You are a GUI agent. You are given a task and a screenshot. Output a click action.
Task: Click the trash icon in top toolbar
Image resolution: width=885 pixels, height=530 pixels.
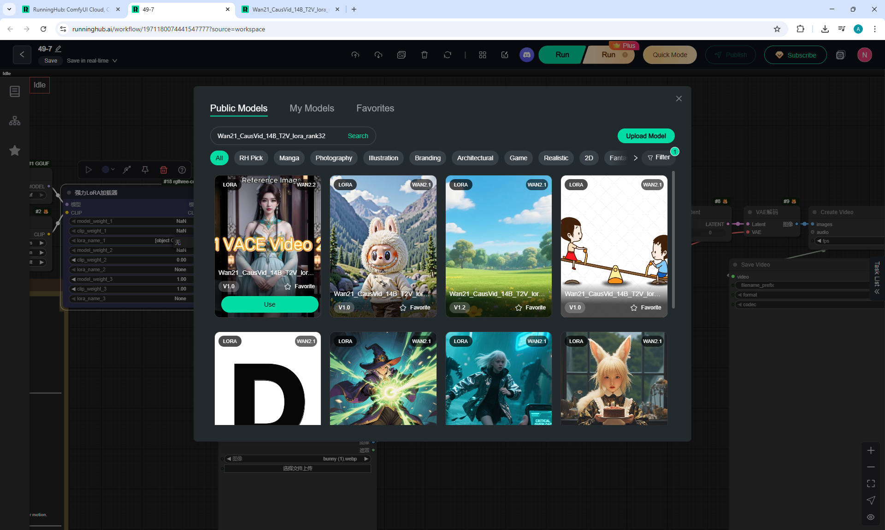[424, 55]
